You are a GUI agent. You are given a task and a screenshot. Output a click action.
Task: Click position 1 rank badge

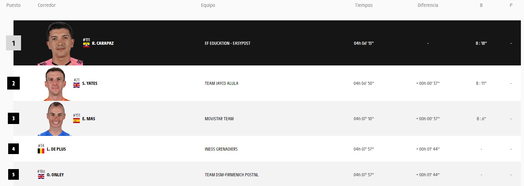14,43
